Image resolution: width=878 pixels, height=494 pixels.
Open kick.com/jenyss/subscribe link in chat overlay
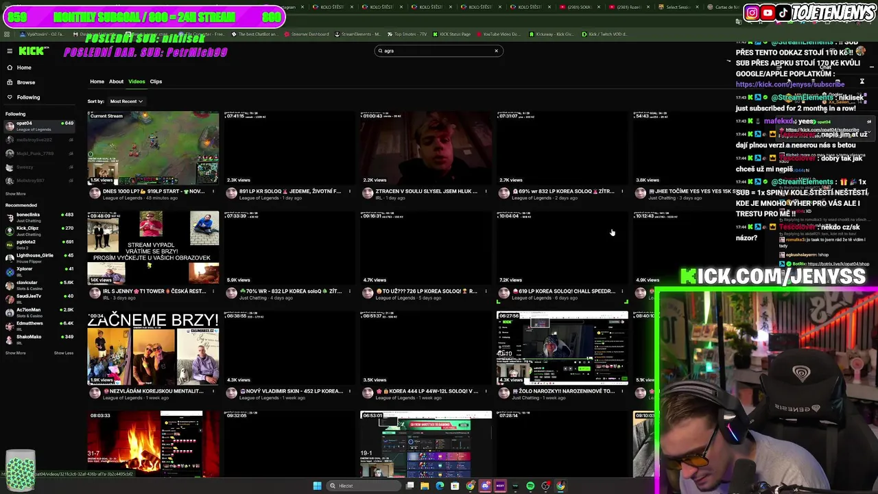pyautogui.click(x=790, y=84)
